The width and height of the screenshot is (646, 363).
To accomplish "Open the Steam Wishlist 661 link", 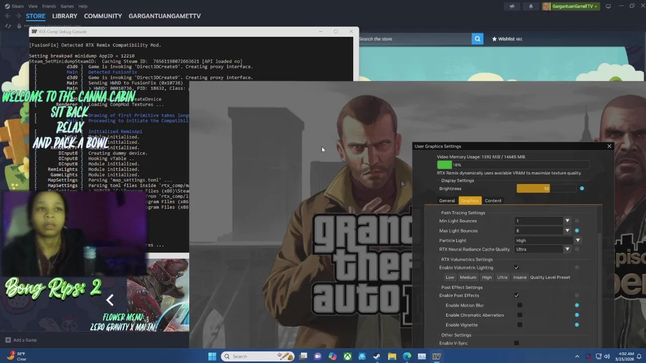I will (x=507, y=39).
